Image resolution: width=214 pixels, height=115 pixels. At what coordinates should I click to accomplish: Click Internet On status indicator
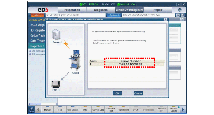point(126,4)
